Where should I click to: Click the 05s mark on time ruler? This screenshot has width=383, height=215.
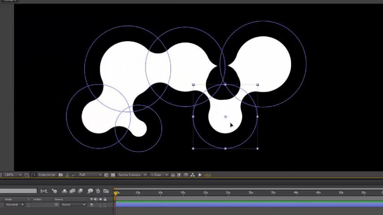pyautogui.click(x=138, y=193)
